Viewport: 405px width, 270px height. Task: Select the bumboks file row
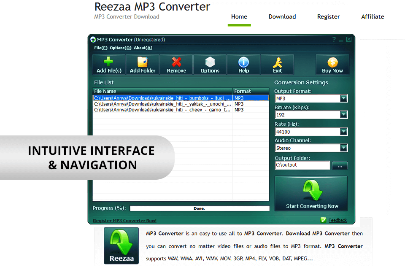click(x=181, y=98)
